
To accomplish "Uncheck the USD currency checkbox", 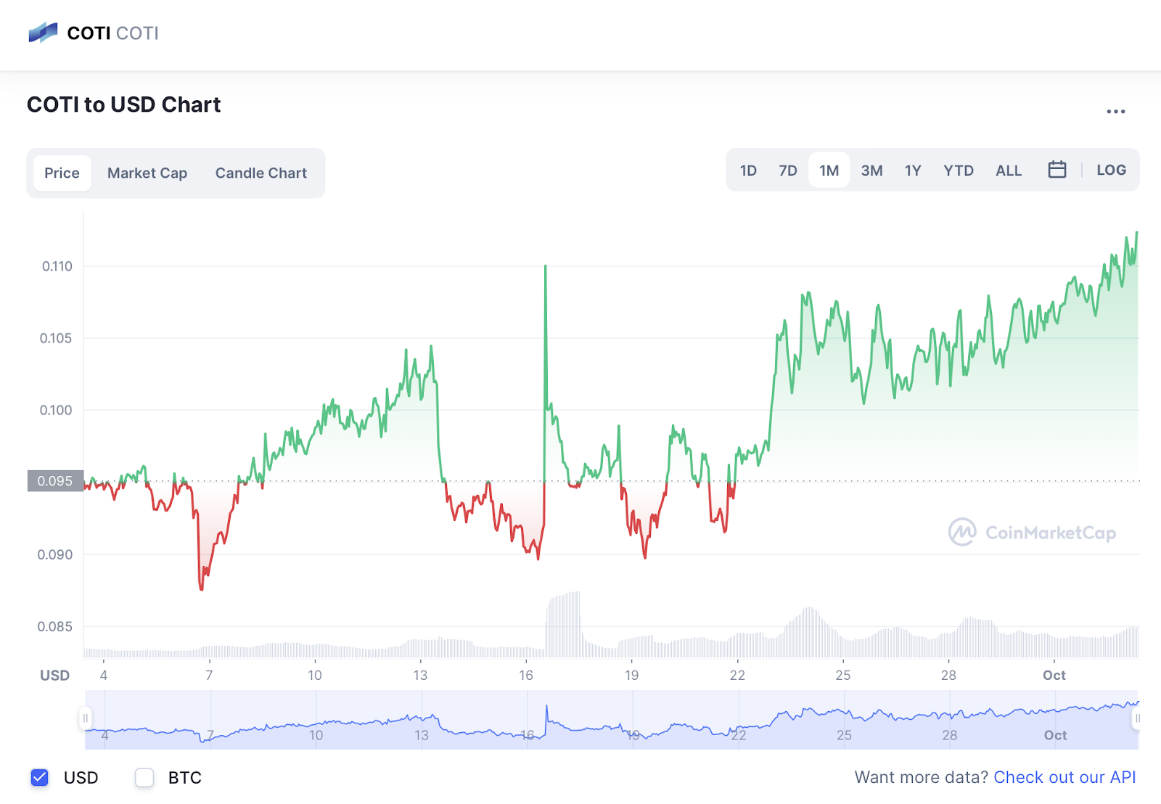I will (40, 777).
